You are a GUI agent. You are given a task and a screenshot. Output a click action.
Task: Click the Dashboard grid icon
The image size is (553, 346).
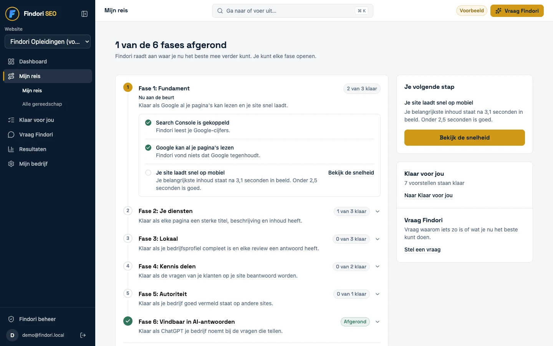point(11,62)
